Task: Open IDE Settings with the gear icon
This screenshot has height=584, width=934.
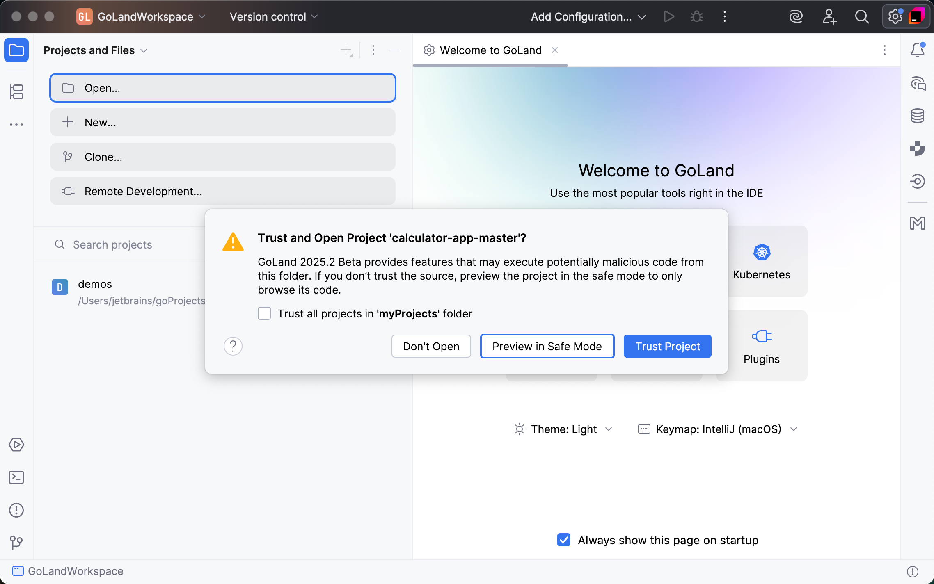Action: click(x=895, y=16)
